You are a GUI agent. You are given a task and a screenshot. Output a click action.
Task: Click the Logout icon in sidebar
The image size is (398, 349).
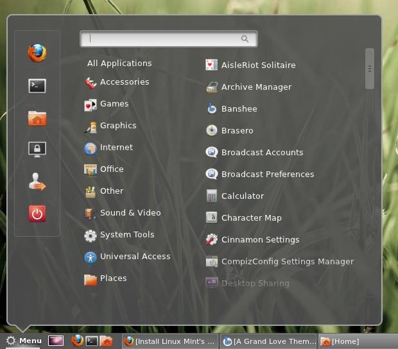click(x=37, y=182)
